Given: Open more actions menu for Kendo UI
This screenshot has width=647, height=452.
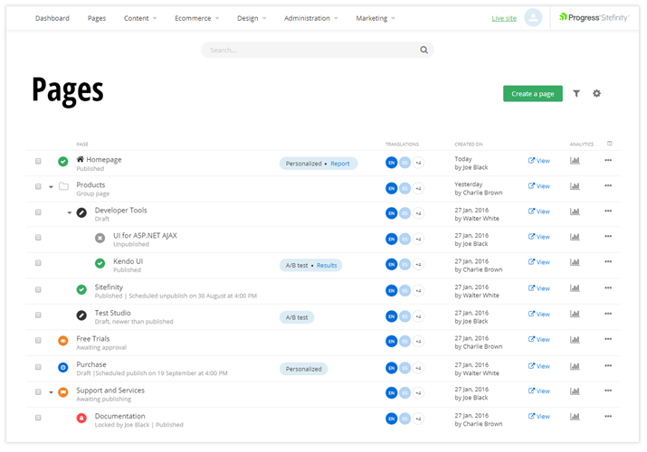Looking at the screenshot, I should 608,263.
